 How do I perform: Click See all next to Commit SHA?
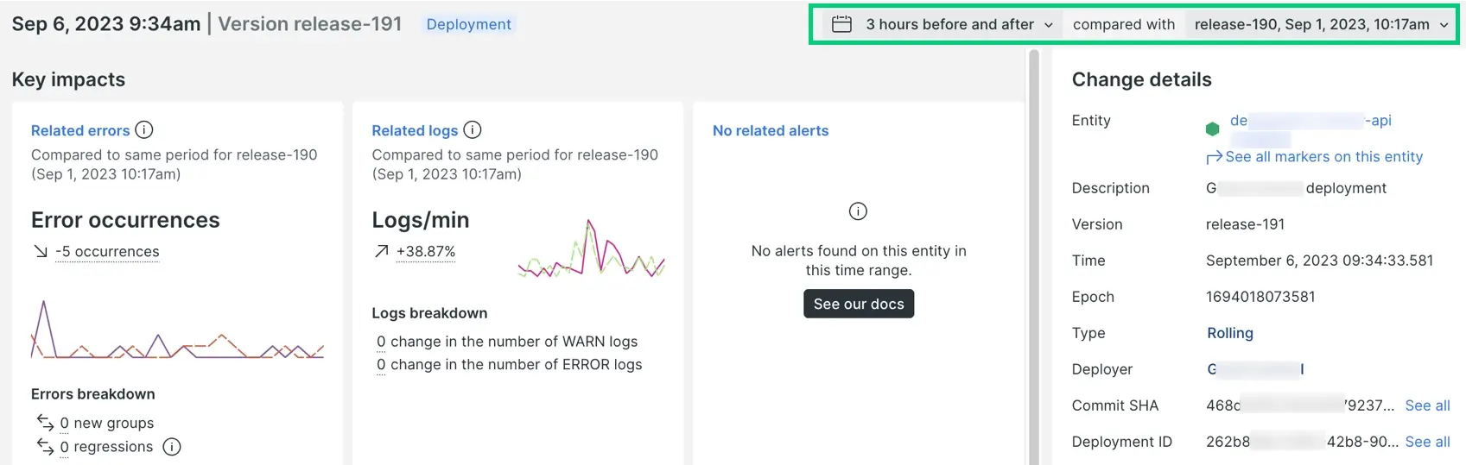1427,405
